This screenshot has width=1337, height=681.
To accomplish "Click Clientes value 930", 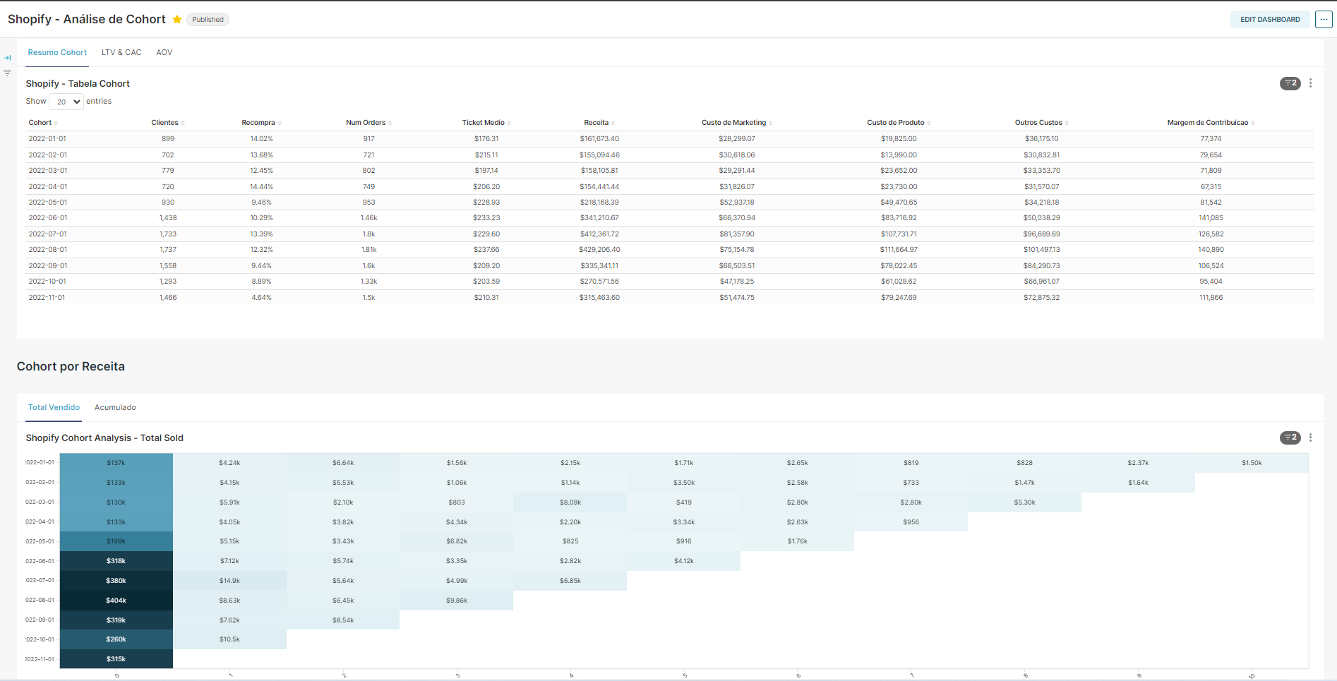I will click(168, 203).
